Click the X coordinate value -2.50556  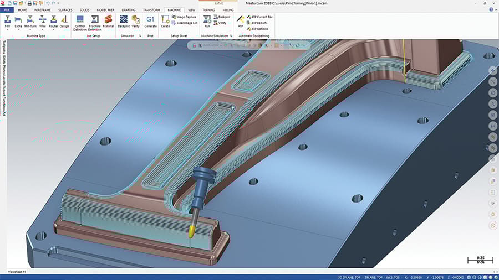tap(415, 277)
